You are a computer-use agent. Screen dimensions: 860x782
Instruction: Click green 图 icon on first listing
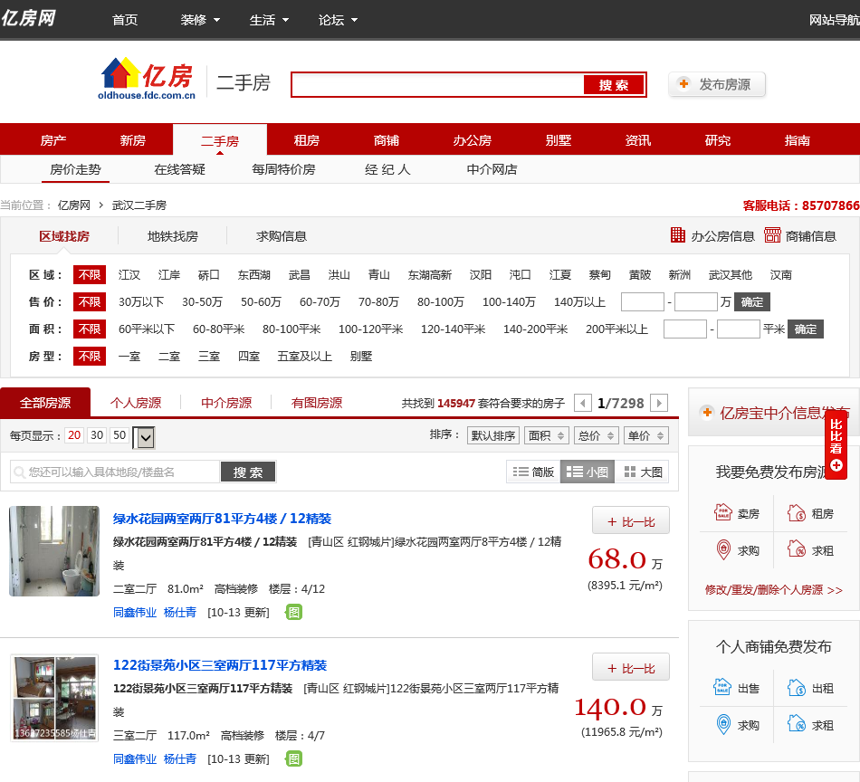point(293,612)
